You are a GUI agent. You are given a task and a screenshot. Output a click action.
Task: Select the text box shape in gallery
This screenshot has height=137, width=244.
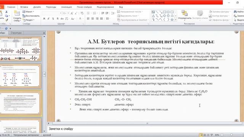point(153,12)
